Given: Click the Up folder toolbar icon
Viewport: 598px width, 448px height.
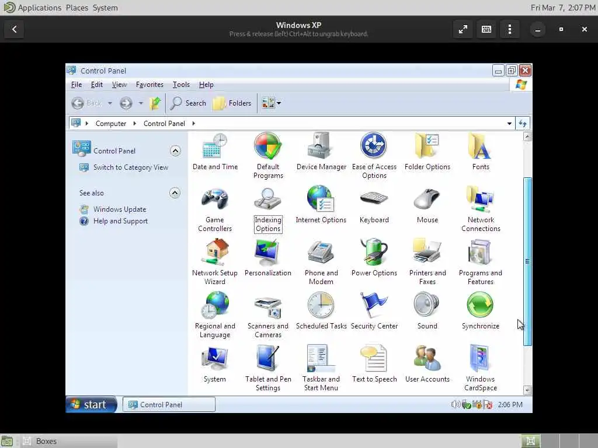Looking at the screenshot, I should pyautogui.click(x=155, y=103).
